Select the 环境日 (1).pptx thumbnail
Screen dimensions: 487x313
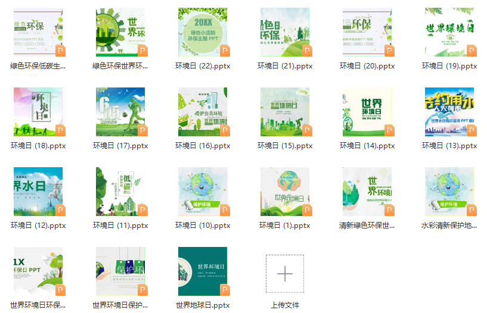pyautogui.click(x=285, y=192)
